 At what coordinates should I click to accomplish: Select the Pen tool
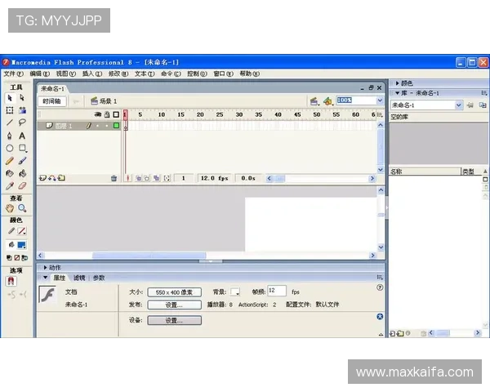coord(10,136)
